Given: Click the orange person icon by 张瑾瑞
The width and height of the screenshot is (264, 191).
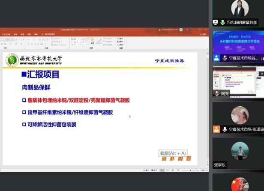Looking at the screenshot, I should coord(216,129).
